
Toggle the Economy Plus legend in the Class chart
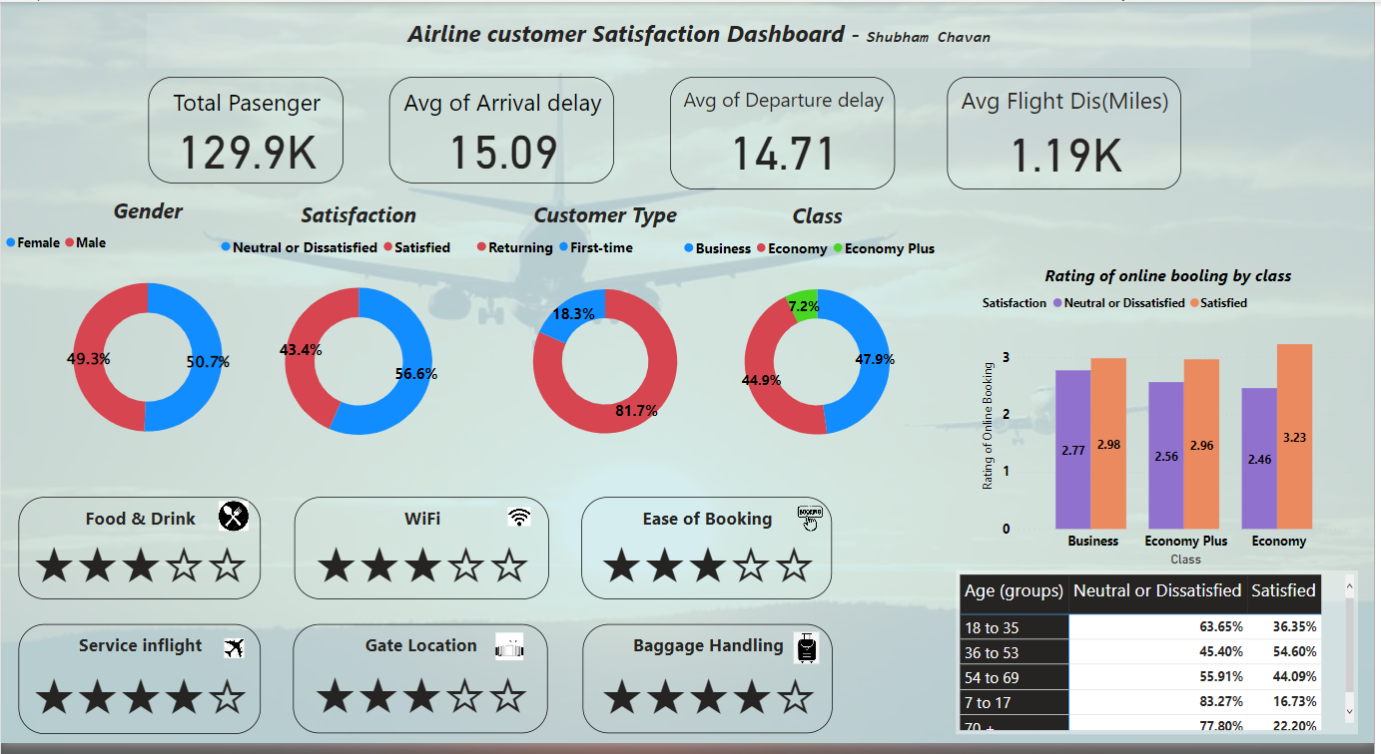890,248
